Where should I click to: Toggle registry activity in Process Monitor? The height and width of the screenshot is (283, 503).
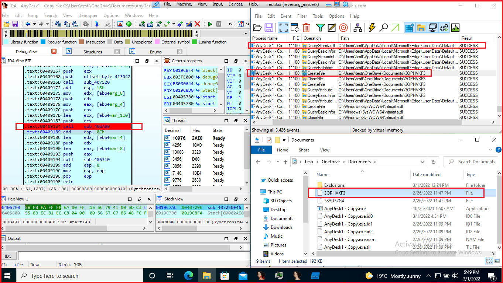pos(409,28)
